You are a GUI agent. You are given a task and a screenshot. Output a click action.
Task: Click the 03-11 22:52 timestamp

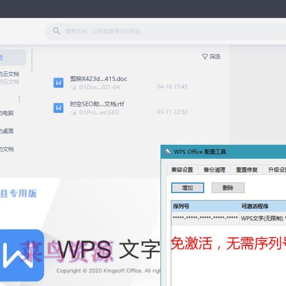[x=172, y=112]
